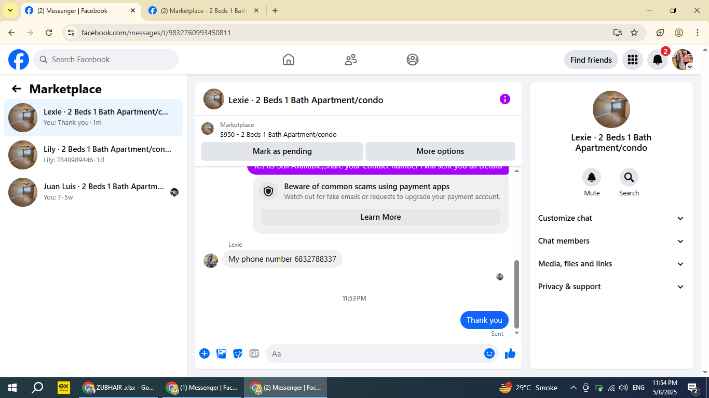Bookmark this page with the star icon
Viewport: 709px width, 398px height.
634,33
